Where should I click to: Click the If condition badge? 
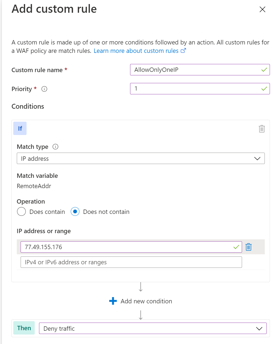coord(20,128)
